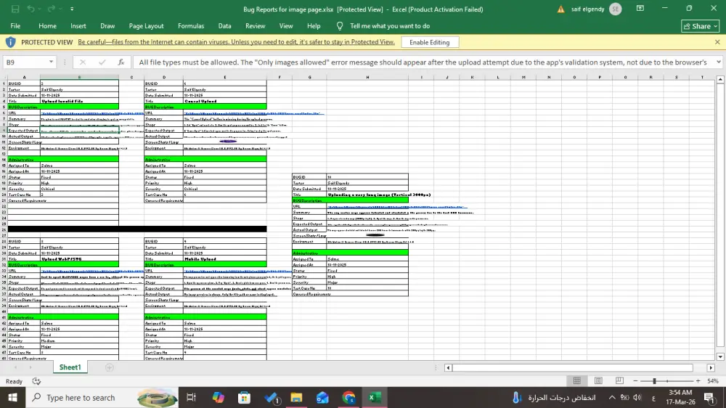The width and height of the screenshot is (726, 408).
Task: Click the volume speaker tray icon
Action: [637, 397]
